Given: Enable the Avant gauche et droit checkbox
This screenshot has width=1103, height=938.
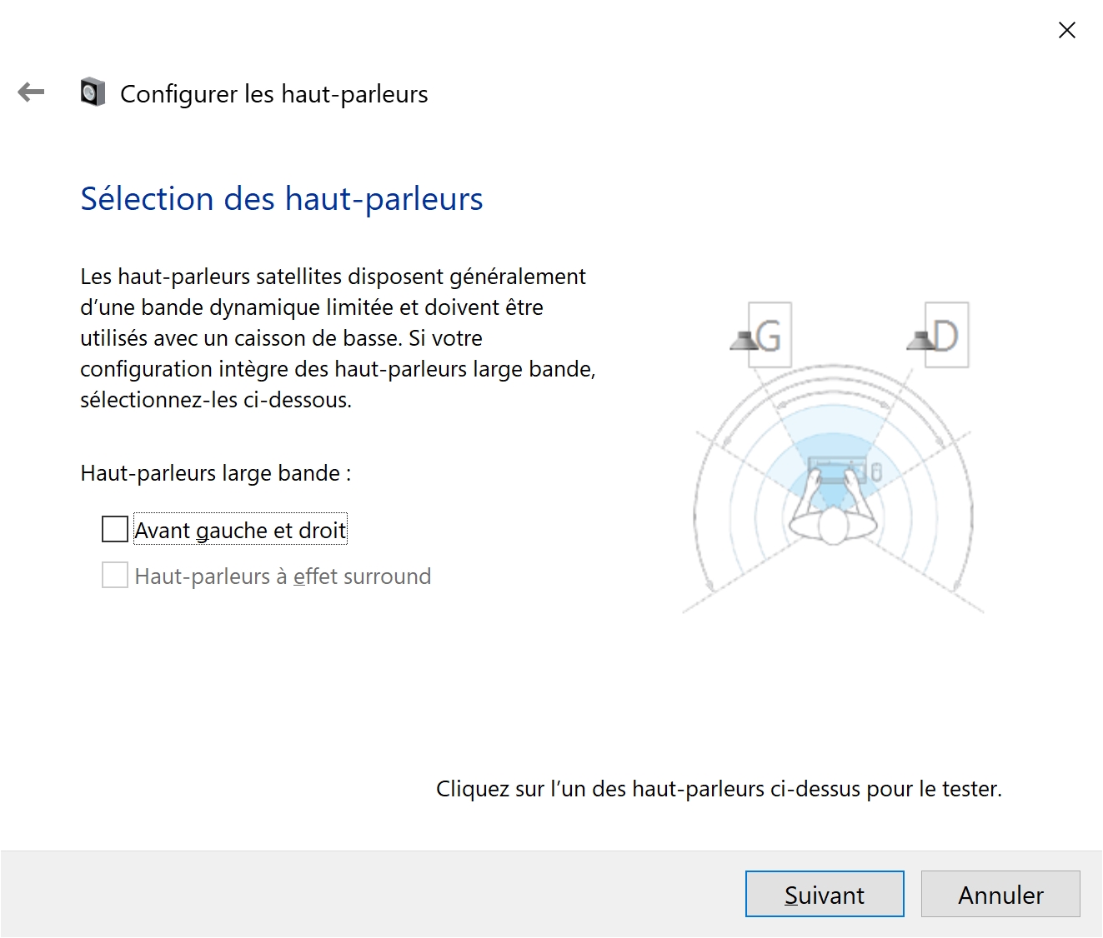Looking at the screenshot, I should 114,529.
